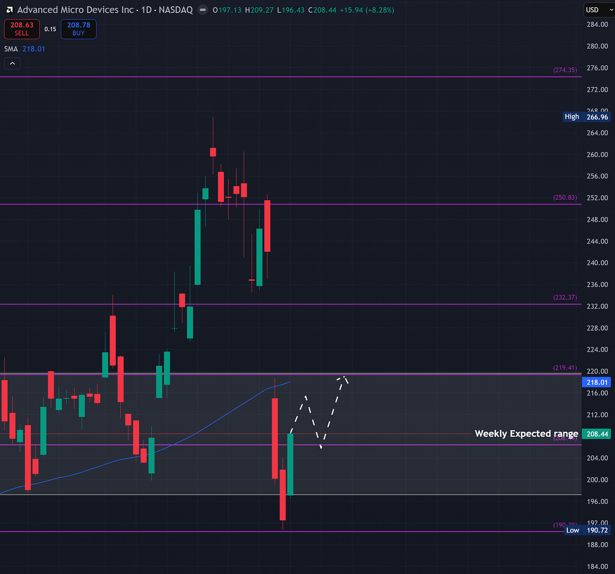
Task: Click the low value L196.43
Action: click(x=291, y=10)
